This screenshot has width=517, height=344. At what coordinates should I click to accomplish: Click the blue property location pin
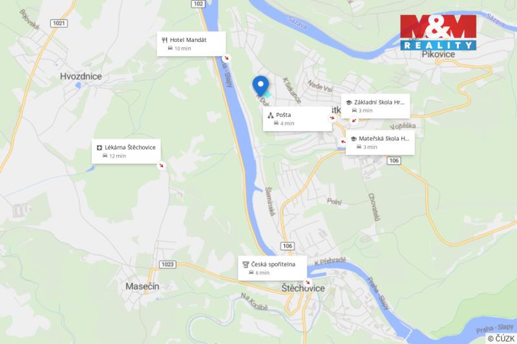[260, 86]
